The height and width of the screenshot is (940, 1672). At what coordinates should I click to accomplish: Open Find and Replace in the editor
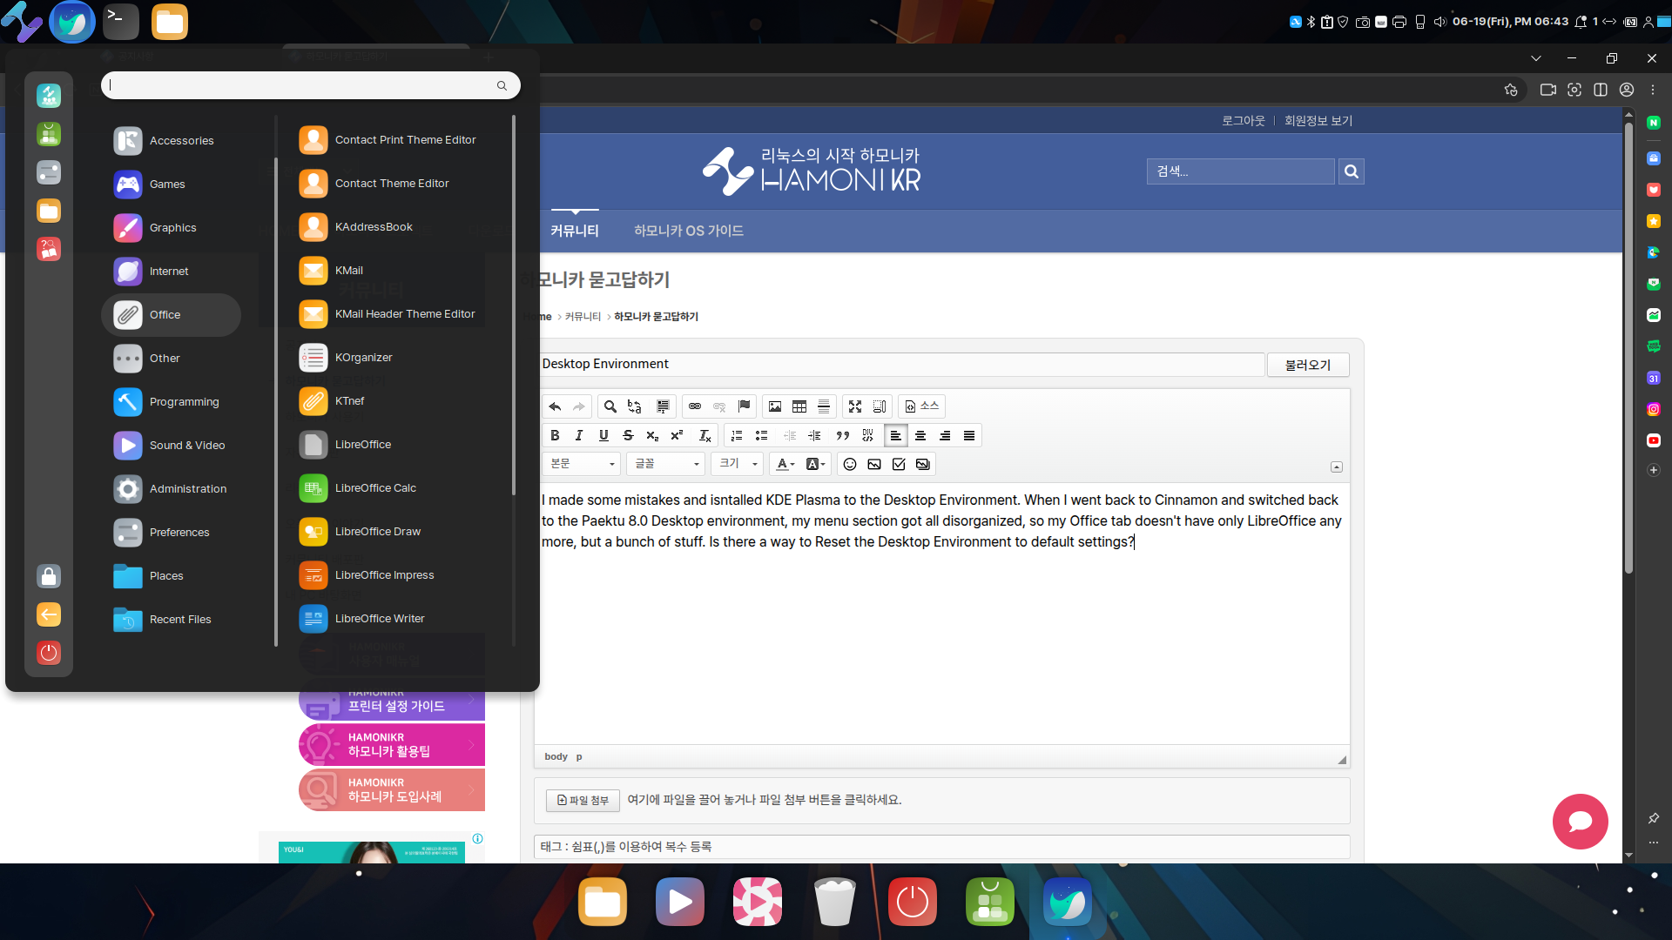click(635, 406)
